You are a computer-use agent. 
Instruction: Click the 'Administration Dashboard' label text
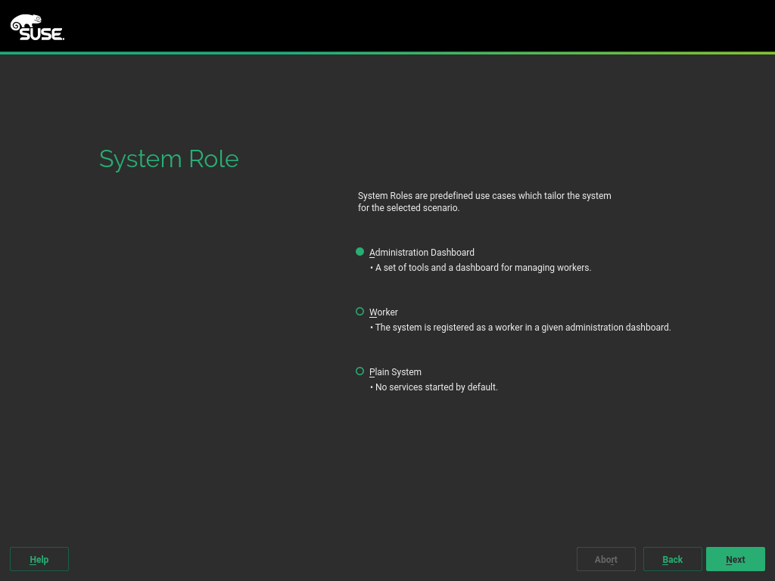tap(422, 253)
